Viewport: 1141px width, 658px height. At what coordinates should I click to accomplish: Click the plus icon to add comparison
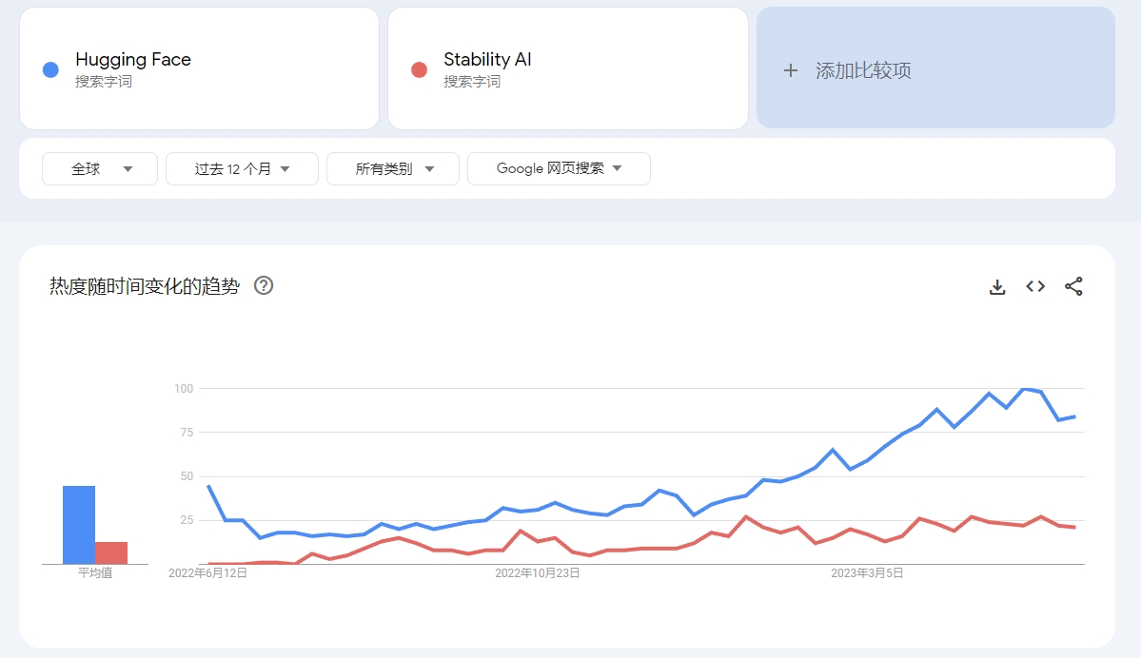pyautogui.click(x=790, y=70)
